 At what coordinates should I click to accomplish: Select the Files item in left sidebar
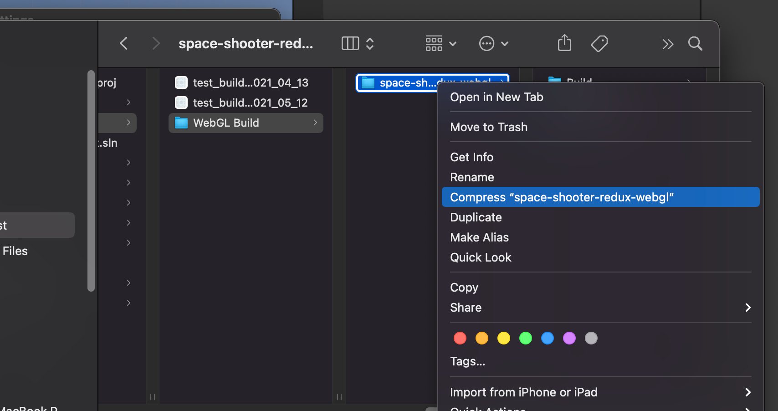click(x=15, y=251)
